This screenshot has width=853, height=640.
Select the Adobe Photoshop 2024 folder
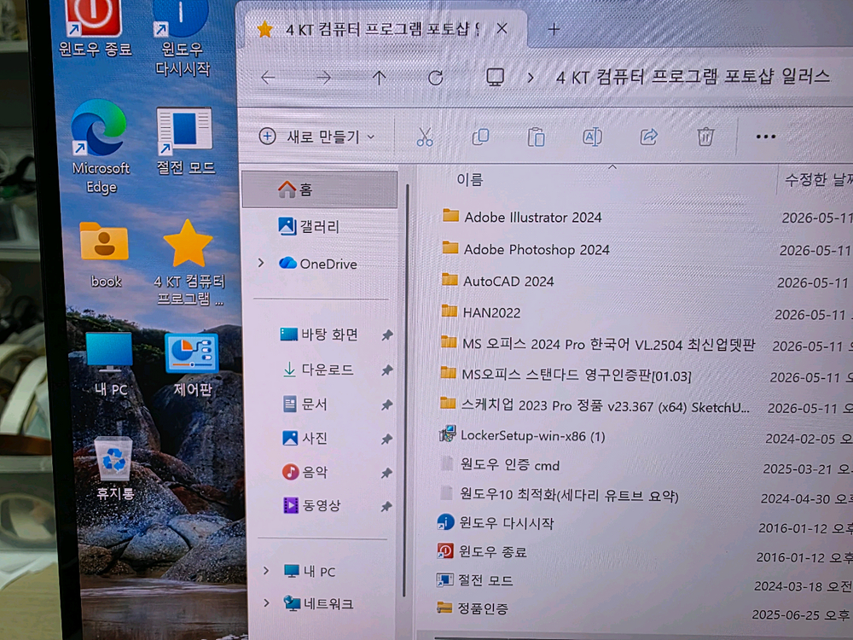[525, 249]
